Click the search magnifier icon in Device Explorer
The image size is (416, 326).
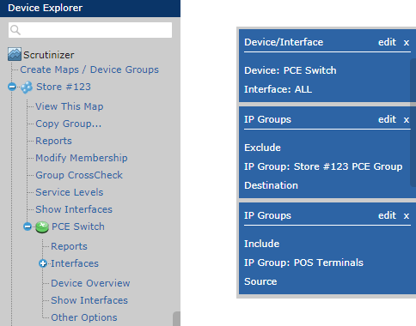[15, 30]
